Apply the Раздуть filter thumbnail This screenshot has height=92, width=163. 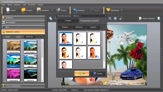point(31,61)
